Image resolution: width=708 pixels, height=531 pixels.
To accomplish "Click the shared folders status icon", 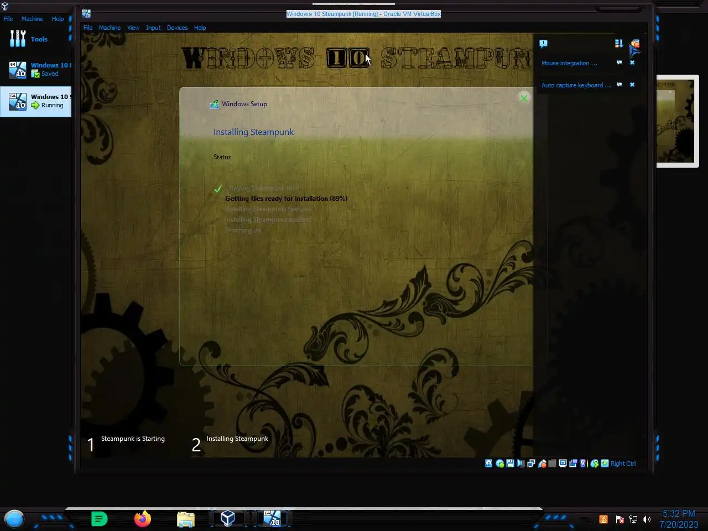I will click(x=552, y=464).
